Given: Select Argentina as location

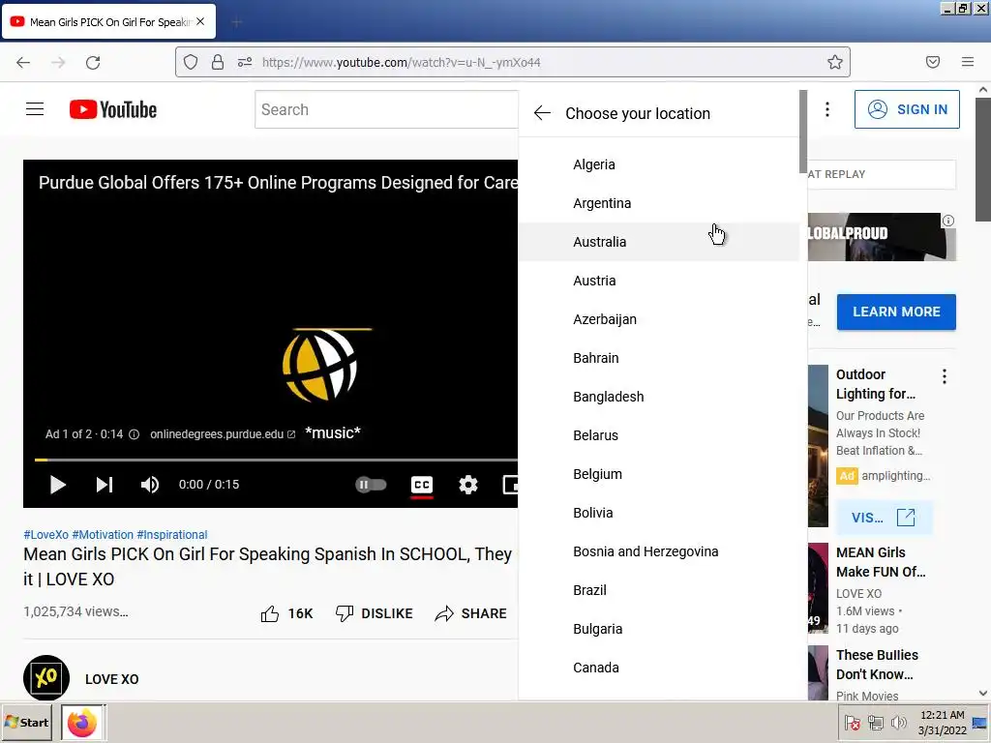Looking at the screenshot, I should [658, 203].
